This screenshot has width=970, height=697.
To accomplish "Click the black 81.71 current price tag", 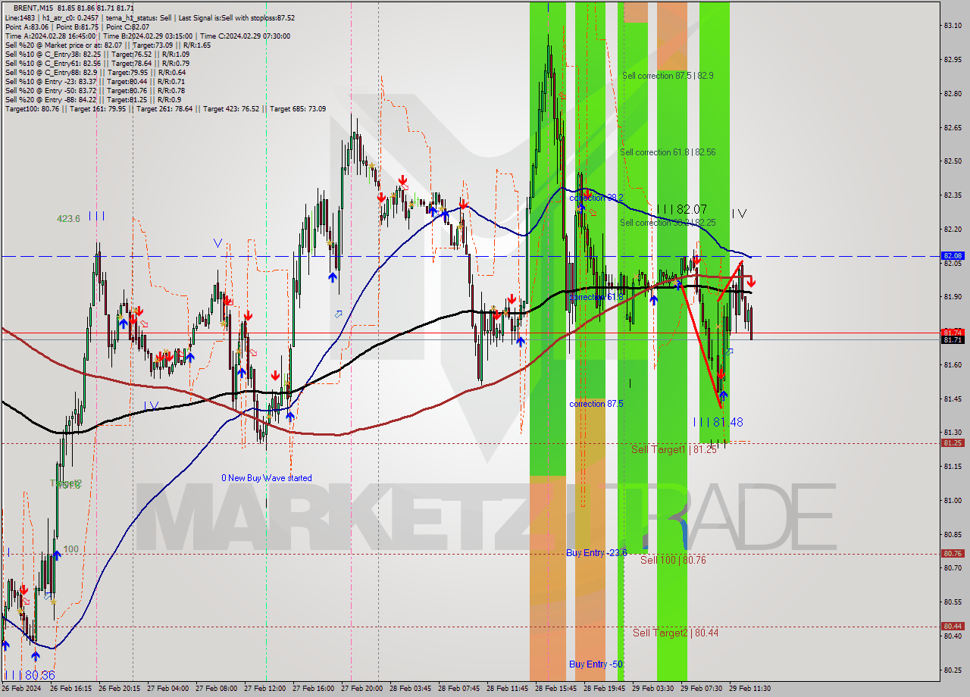I will pos(953,340).
